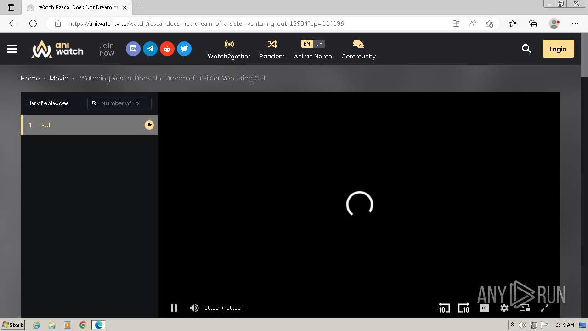The image size is (588, 331).
Task: Open the Favorites list
Action: coord(513,23)
